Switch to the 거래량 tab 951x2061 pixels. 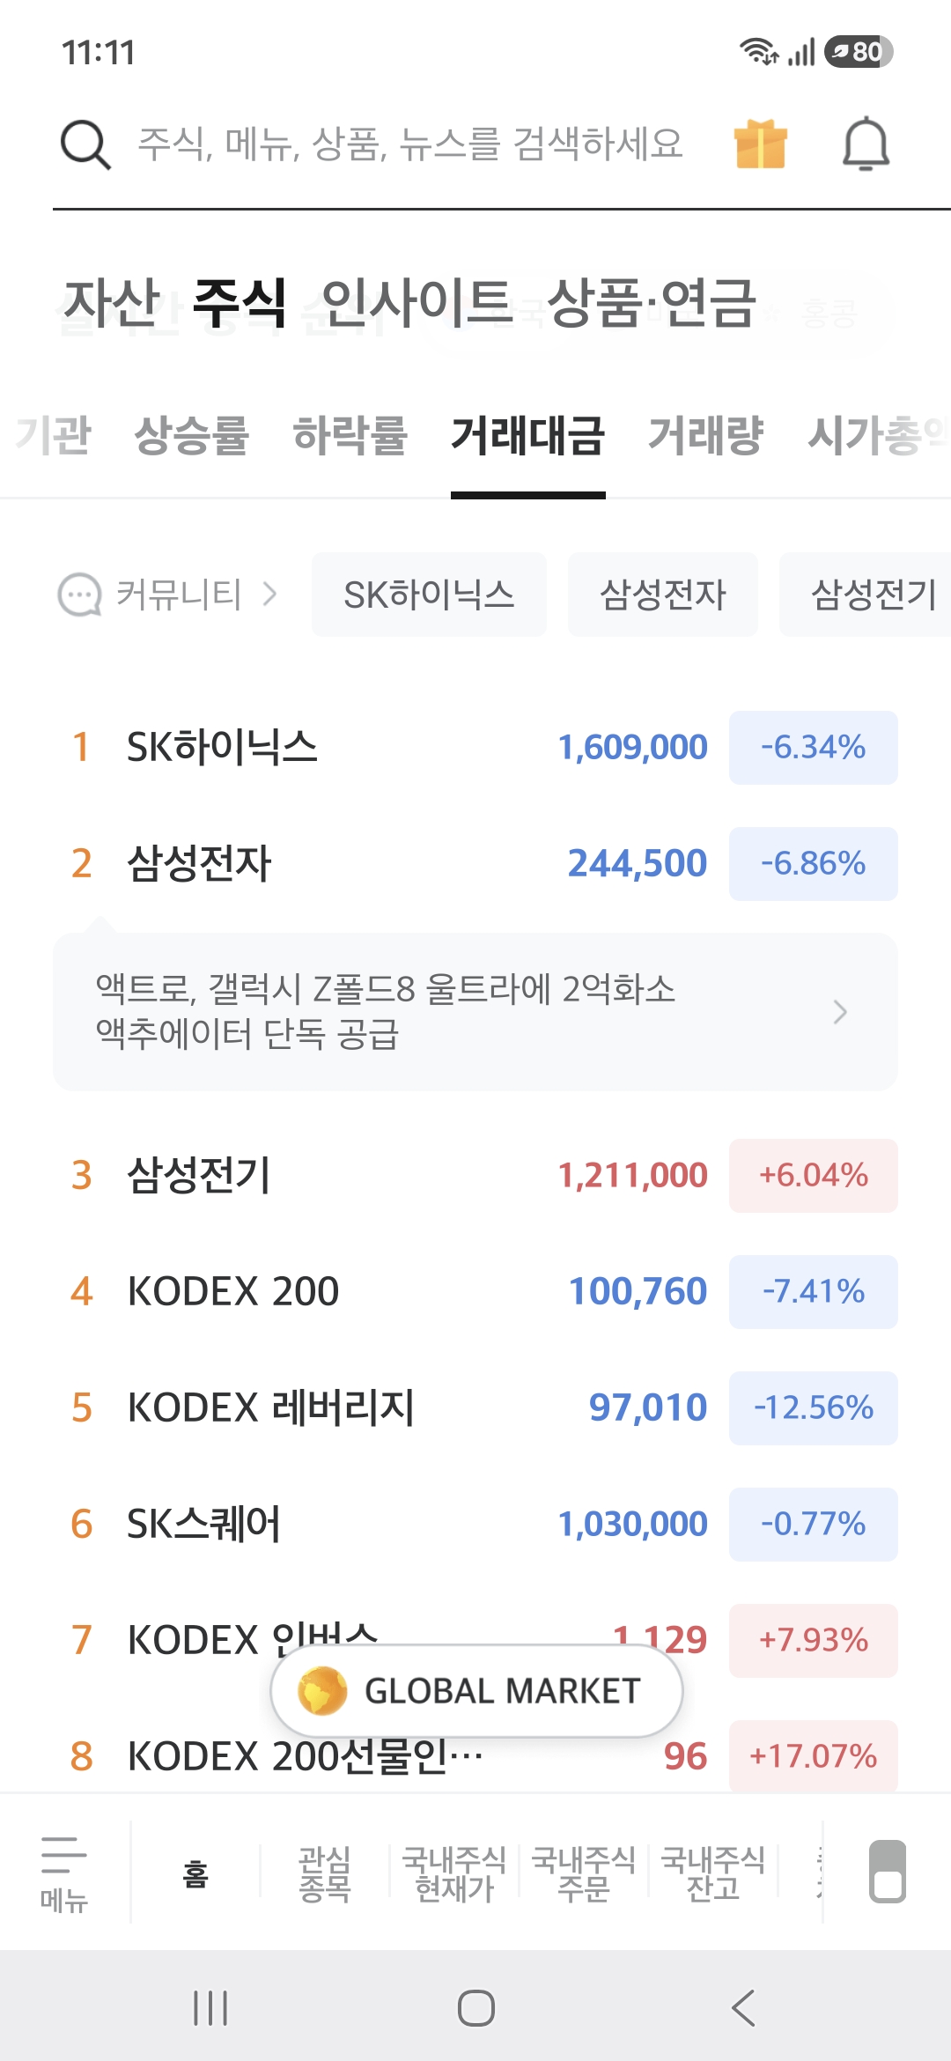pos(706,435)
